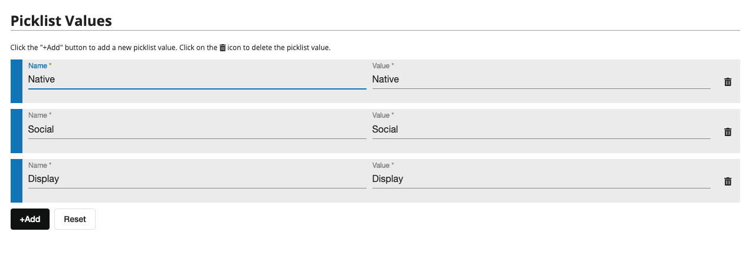Screen dimensions: 752x268
Task: Click the +Add button
Action: (30, 219)
